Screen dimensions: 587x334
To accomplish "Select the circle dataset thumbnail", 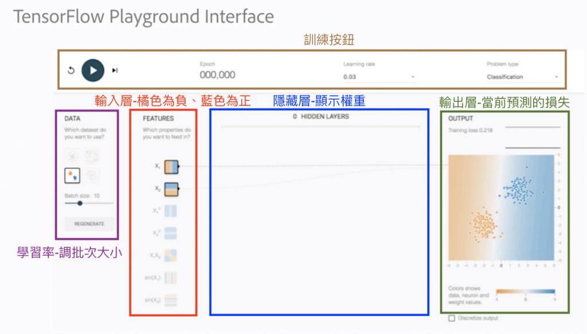I will (72, 156).
